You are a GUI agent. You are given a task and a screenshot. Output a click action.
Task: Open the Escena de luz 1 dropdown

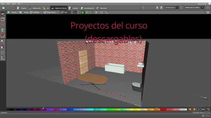click(x=172, y=8)
